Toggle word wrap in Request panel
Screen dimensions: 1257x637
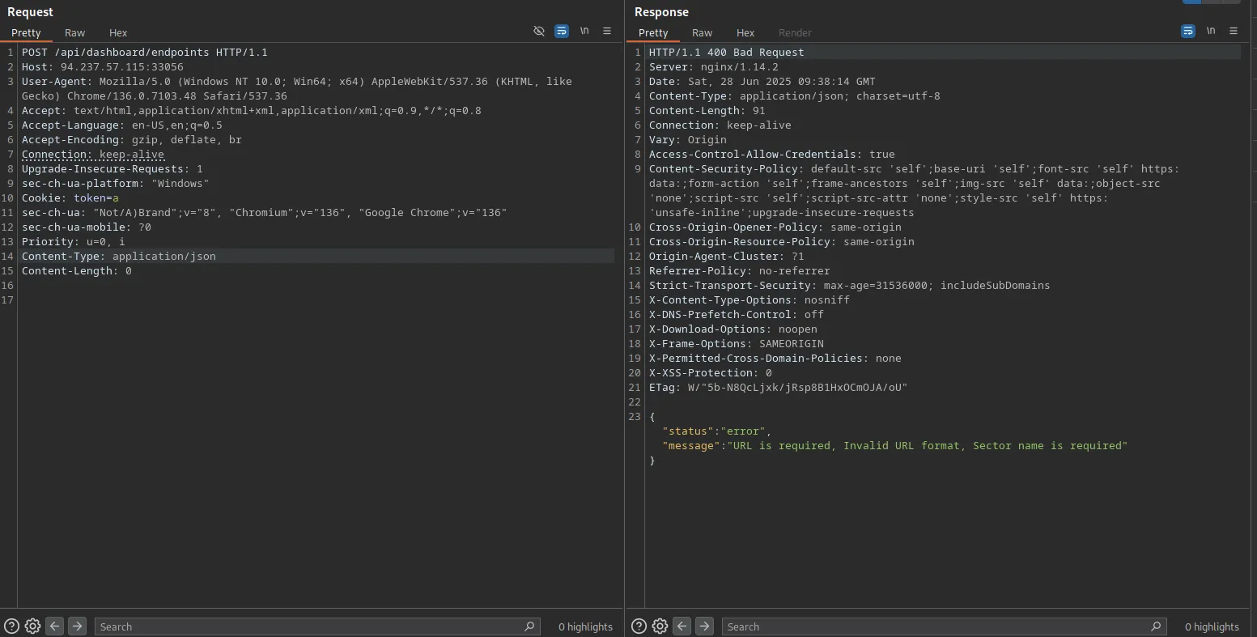pyautogui.click(x=562, y=32)
